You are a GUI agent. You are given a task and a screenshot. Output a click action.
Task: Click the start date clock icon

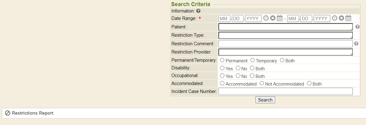coord(266,18)
